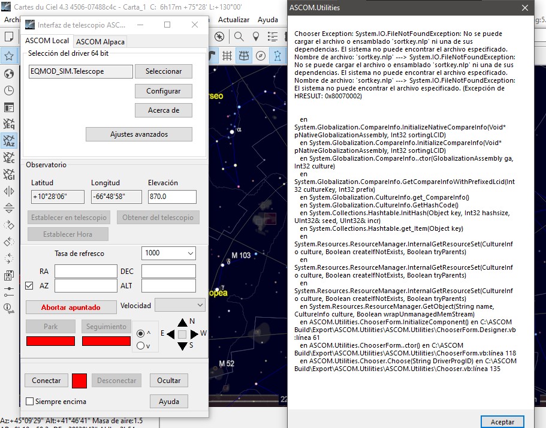Screen dimensions: 546x428
Task: Expand the Tasa de refresco dropdown
Action: click(168, 253)
